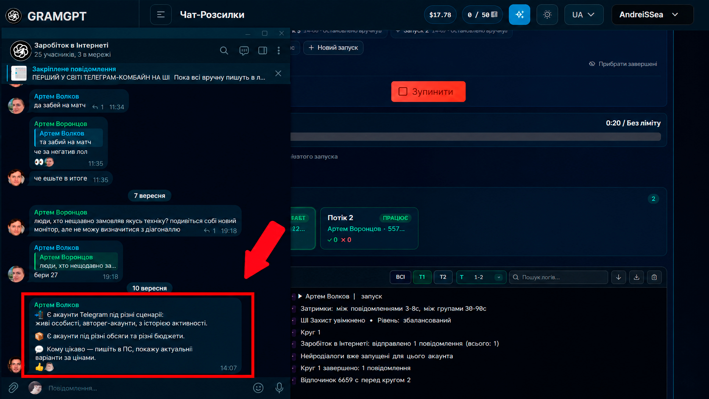Click the $17.78 balance badge
The height and width of the screenshot is (399, 709).
[440, 15]
